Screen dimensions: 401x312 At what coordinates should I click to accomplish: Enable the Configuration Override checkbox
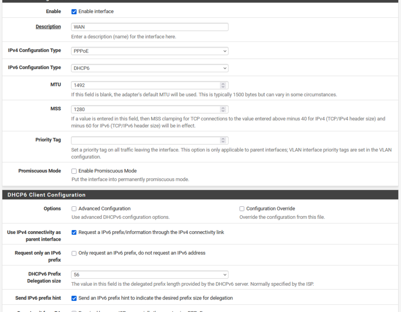pyautogui.click(x=241, y=209)
